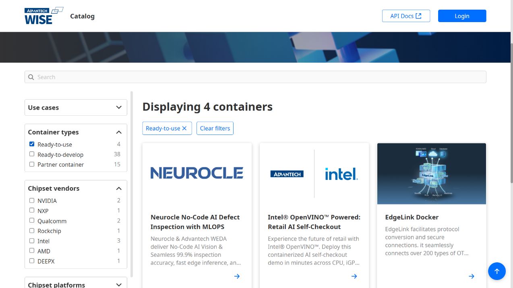Click the back-to-top arrow button
Screen dimensions: 513x288
pos(496,271)
